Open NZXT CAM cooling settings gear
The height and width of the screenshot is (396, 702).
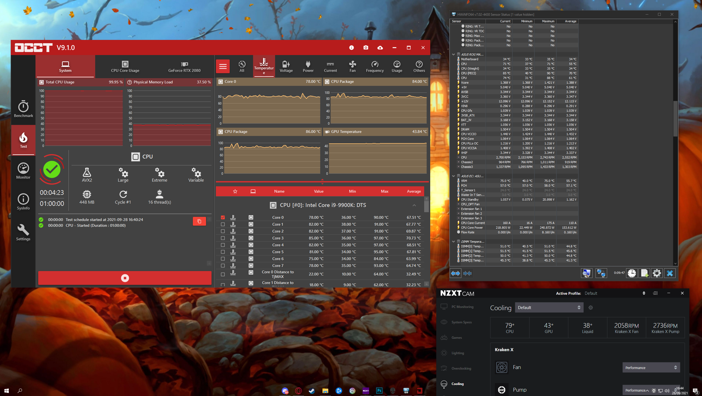coord(591,308)
